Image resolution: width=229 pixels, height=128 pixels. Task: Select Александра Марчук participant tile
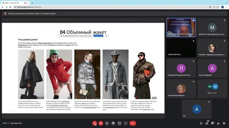(181, 89)
